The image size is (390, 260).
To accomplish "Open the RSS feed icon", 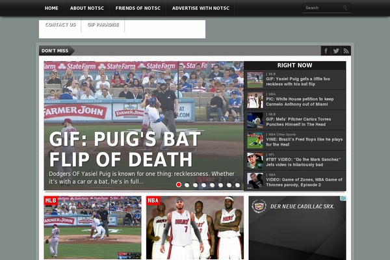I will [x=346, y=51].
